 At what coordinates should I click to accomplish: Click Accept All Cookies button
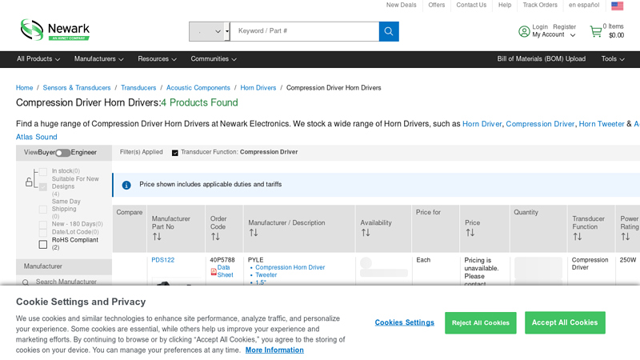565,322
